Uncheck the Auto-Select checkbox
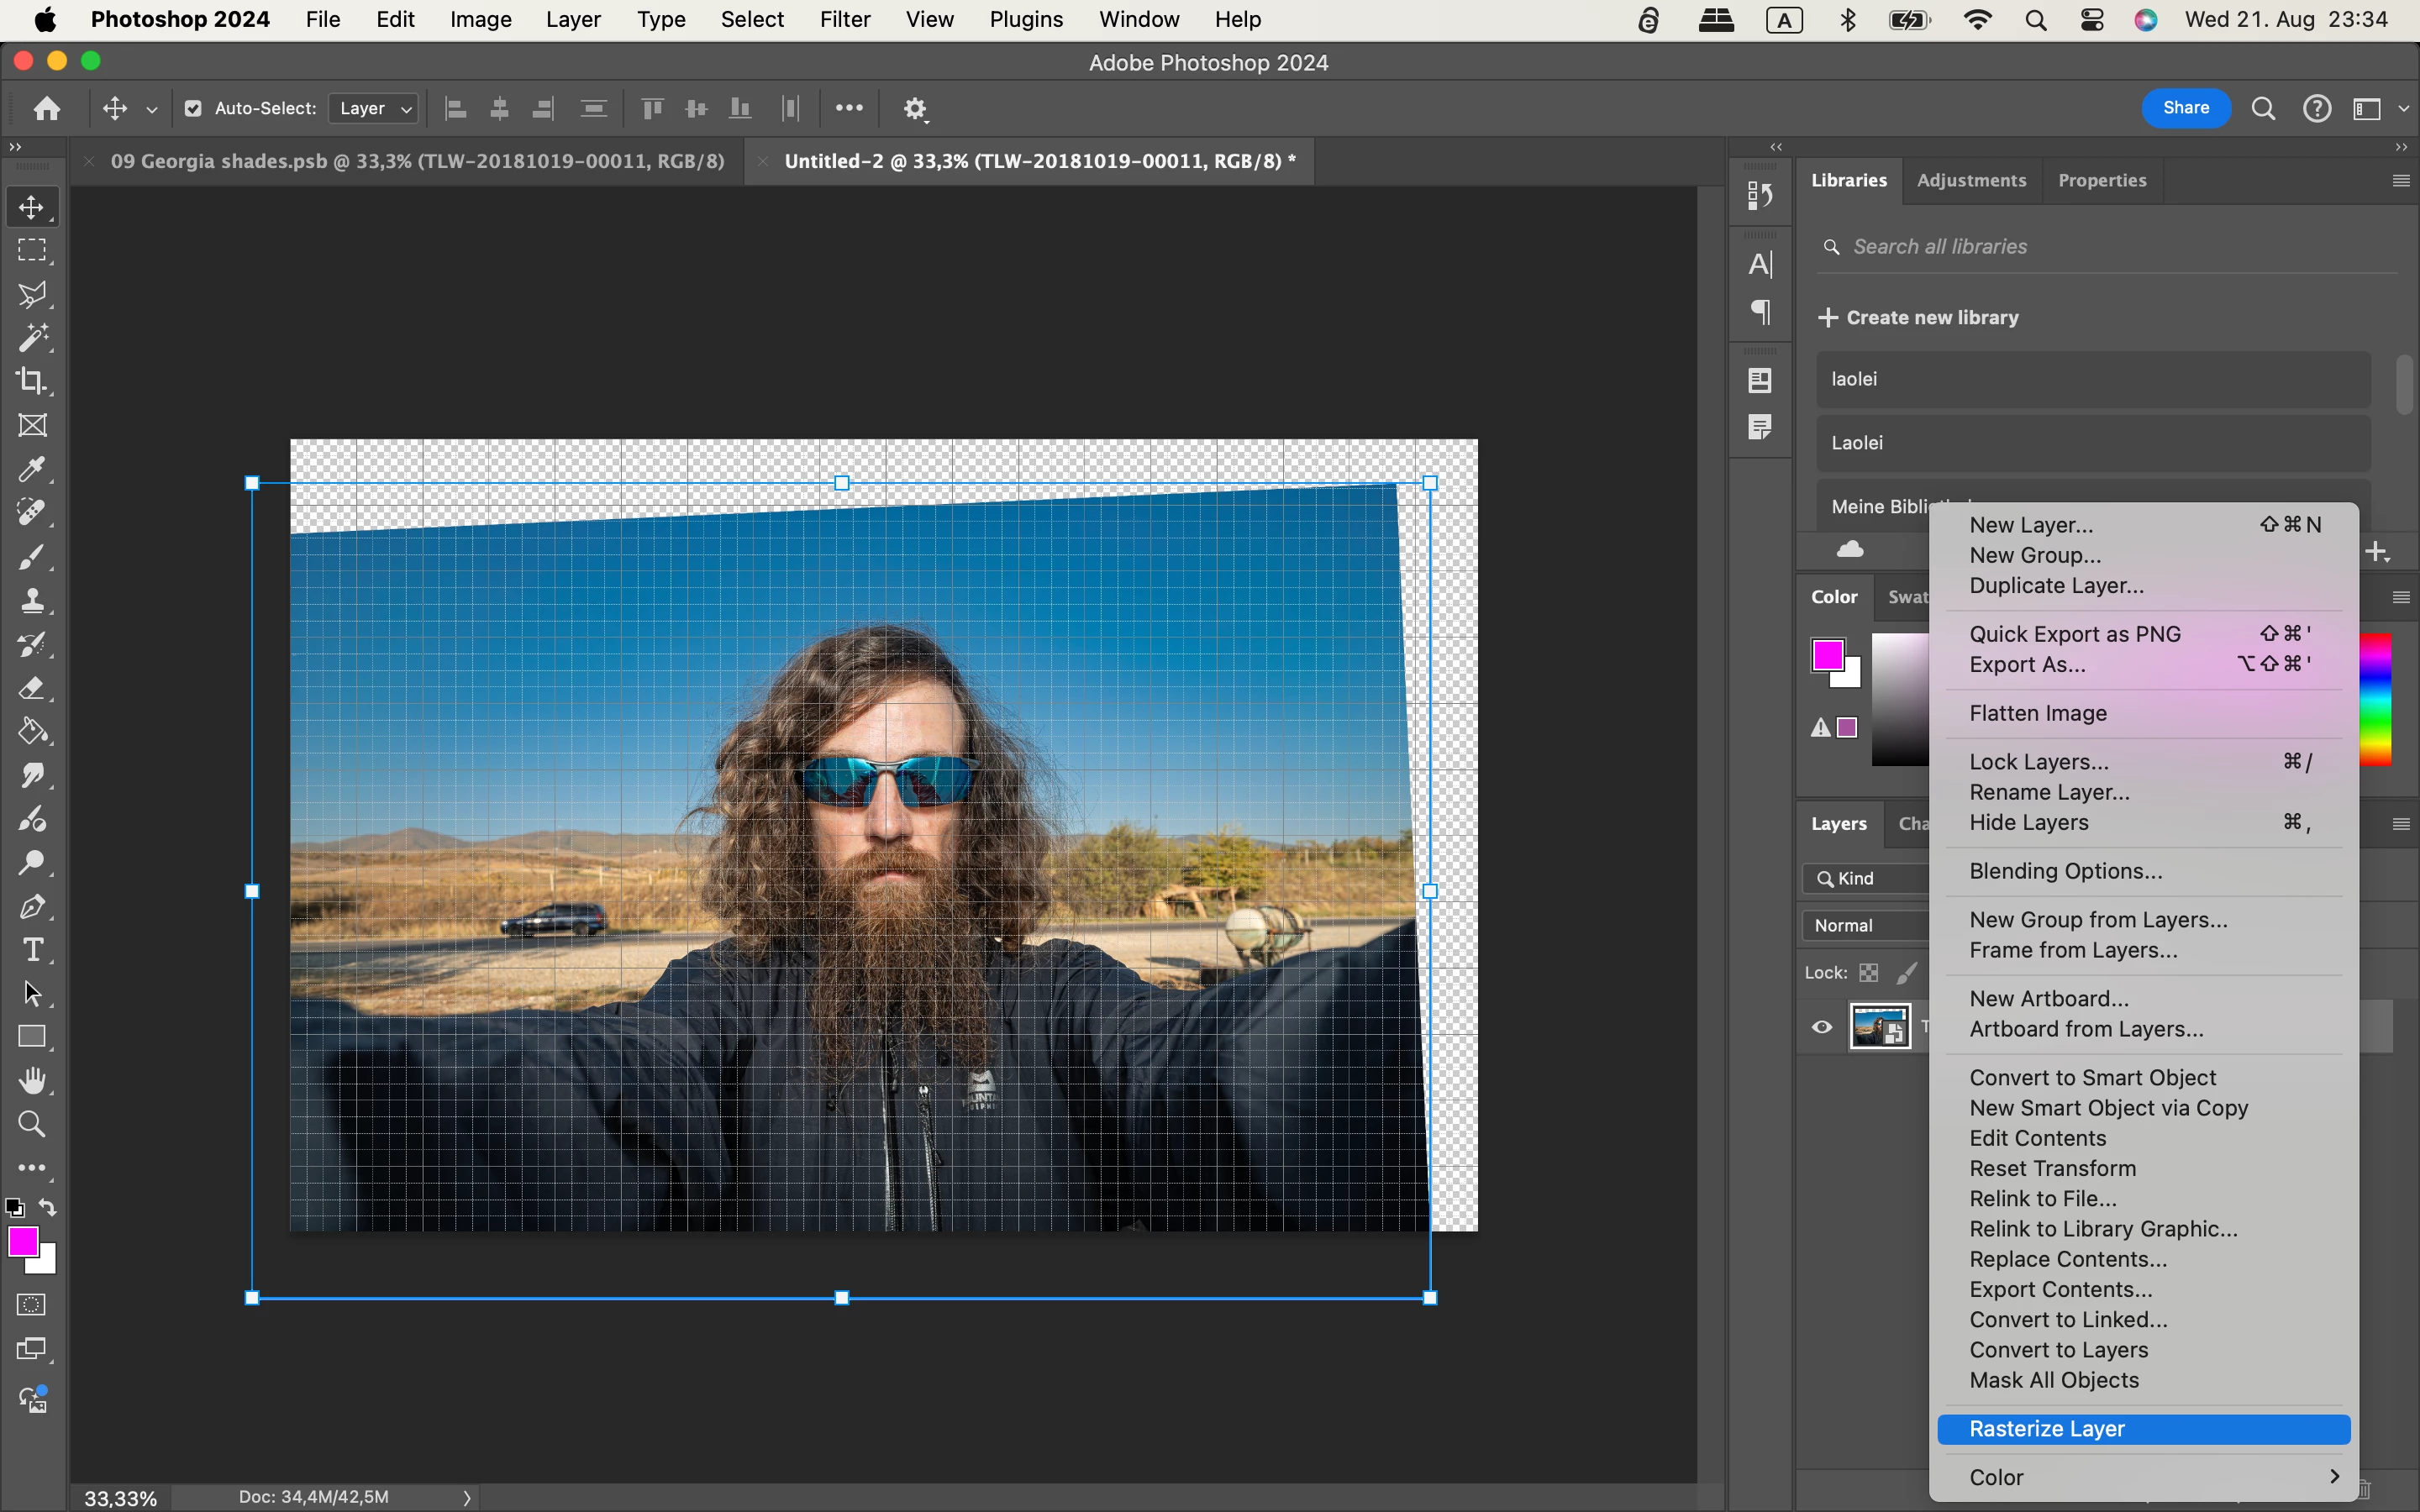 193,108
